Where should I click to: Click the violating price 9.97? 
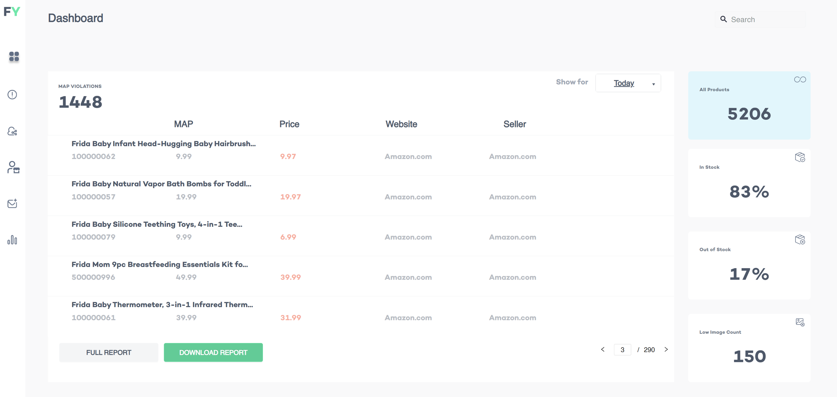[x=288, y=156]
